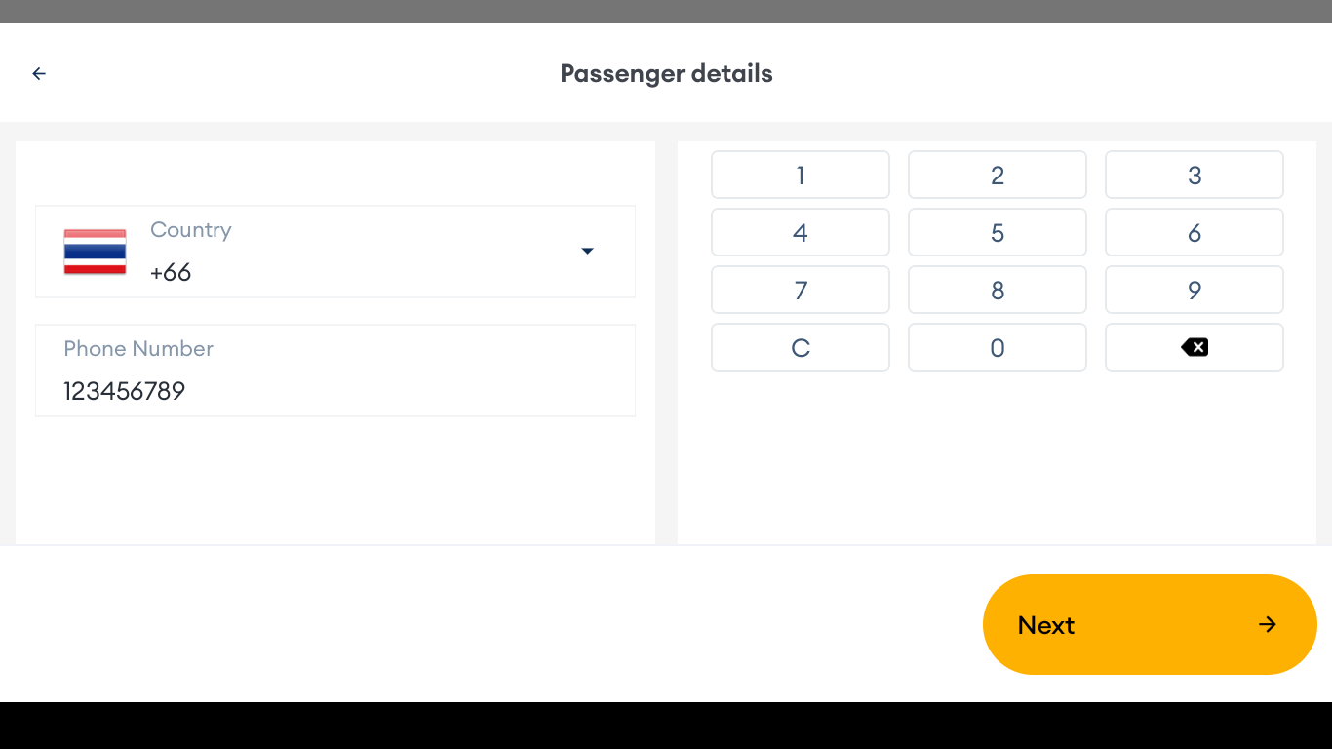Tap the number 2 key
Screen dimensions: 1332x749
coord(997,176)
